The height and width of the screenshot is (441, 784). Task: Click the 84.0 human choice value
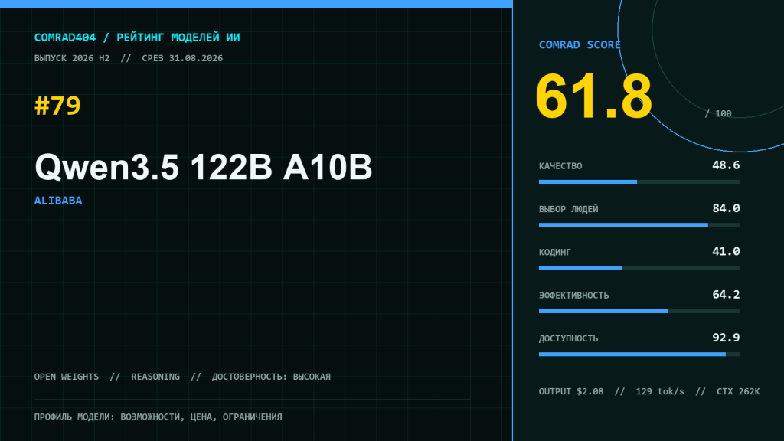pos(726,208)
